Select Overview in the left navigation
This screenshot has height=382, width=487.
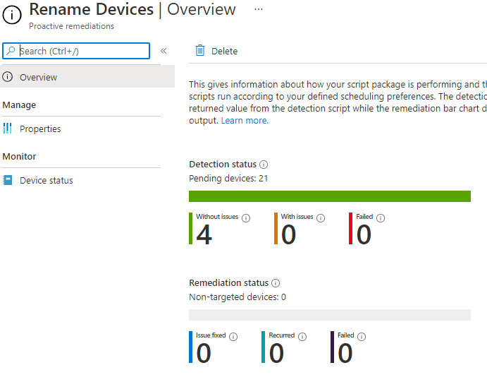tap(39, 77)
